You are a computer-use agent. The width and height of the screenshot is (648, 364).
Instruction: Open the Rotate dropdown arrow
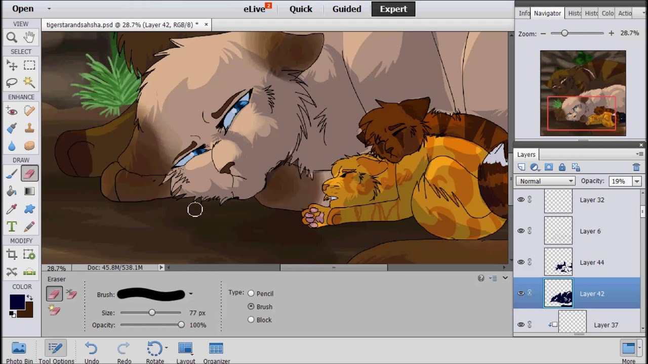[166, 348]
